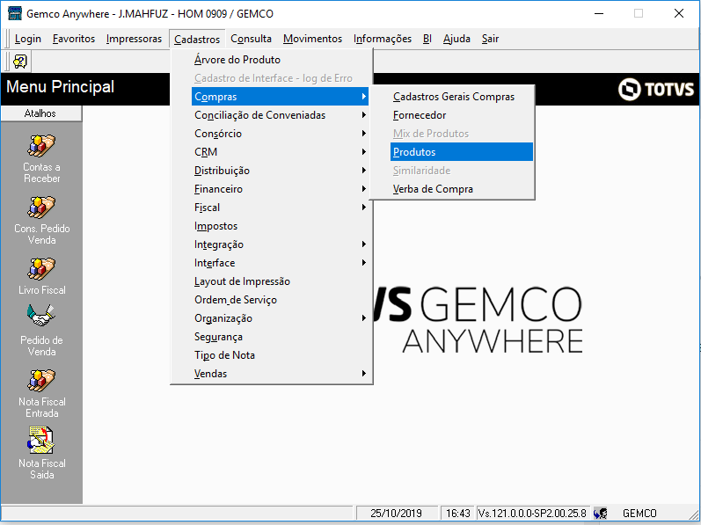Expand the Consórcio submenu
This screenshot has height=525, width=701.
pyautogui.click(x=280, y=134)
